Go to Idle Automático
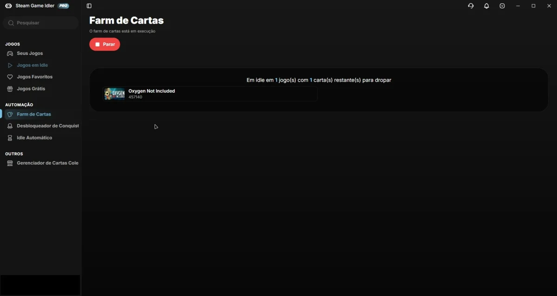557x296 pixels. tap(42, 138)
